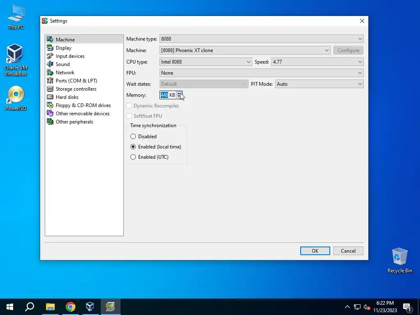This screenshot has width=420, height=315.
Task: Select the PowerISO desktop shortcut
Action: tap(16, 98)
